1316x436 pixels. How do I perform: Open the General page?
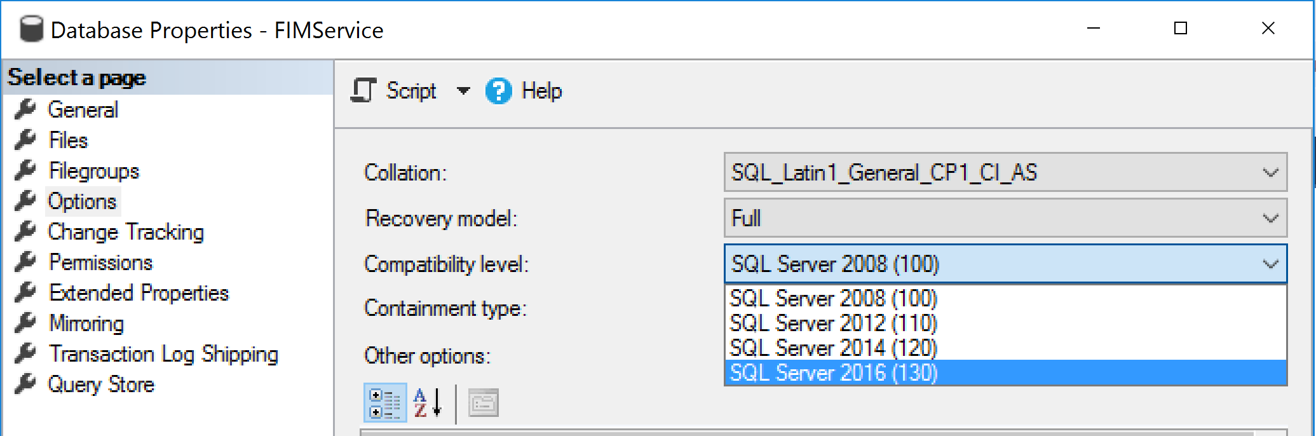(x=83, y=110)
